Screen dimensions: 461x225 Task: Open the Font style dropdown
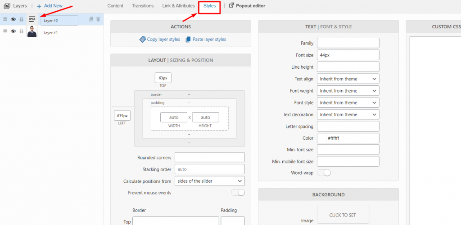[348, 103]
